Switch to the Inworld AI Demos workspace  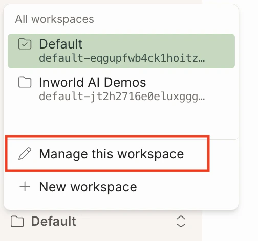[x=121, y=89]
